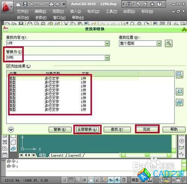The height and width of the screenshot is (184, 187).
Task: Click into the 替换为 text field
Action: [56, 58]
